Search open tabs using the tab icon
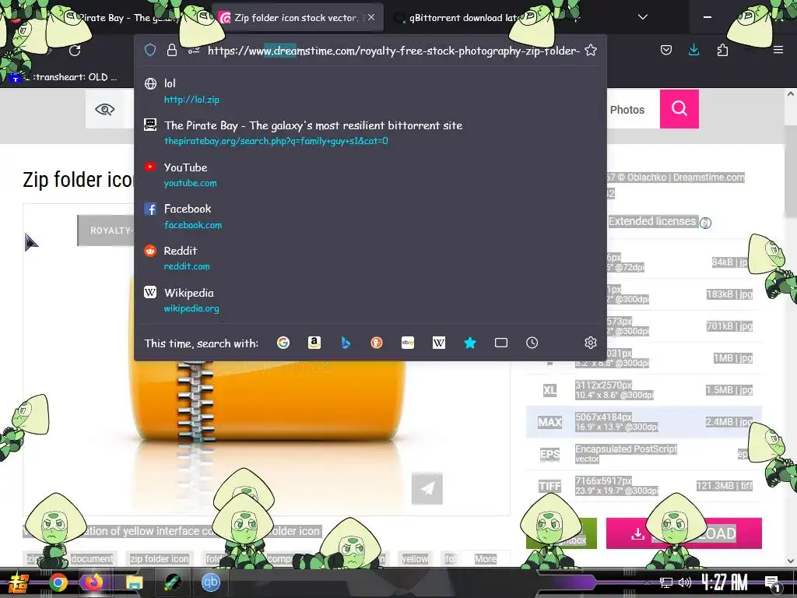The image size is (797, 598). [501, 343]
